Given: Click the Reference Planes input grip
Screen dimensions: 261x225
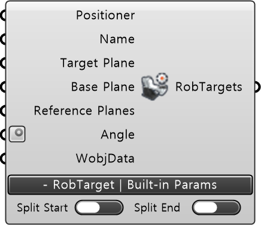Looking at the screenshot, I should (3, 111).
